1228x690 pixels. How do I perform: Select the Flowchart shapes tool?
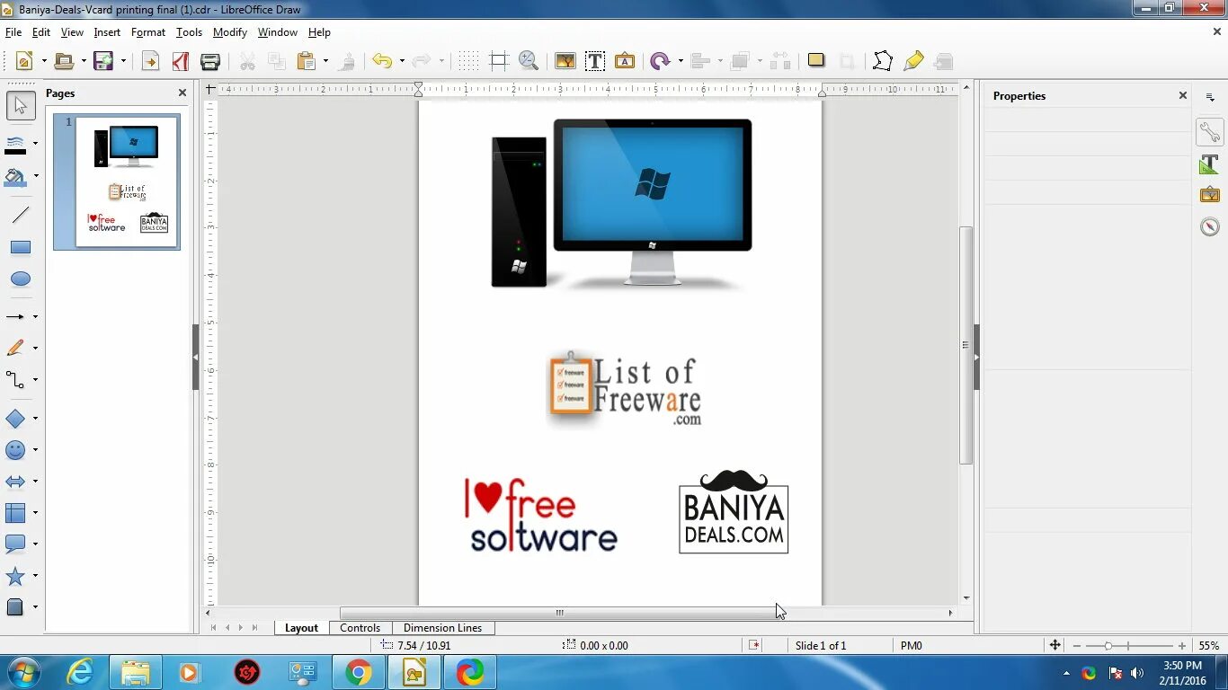(x=15, y=513)
